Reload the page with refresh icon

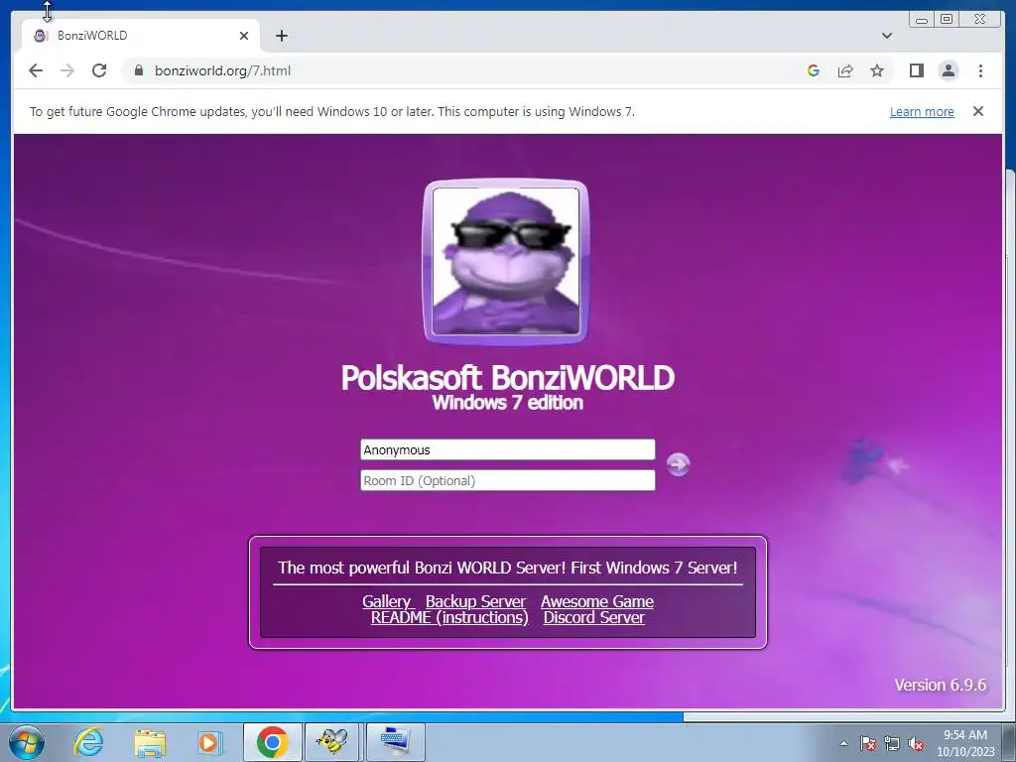pos(99,70)
